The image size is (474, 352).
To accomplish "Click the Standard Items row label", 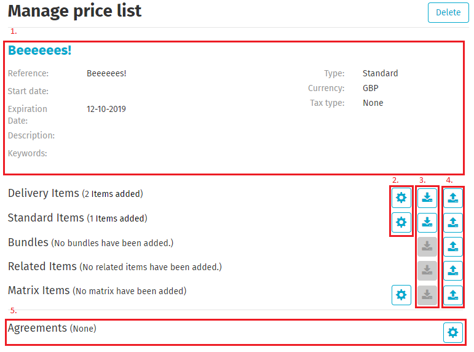I will (x=46, y=218).
